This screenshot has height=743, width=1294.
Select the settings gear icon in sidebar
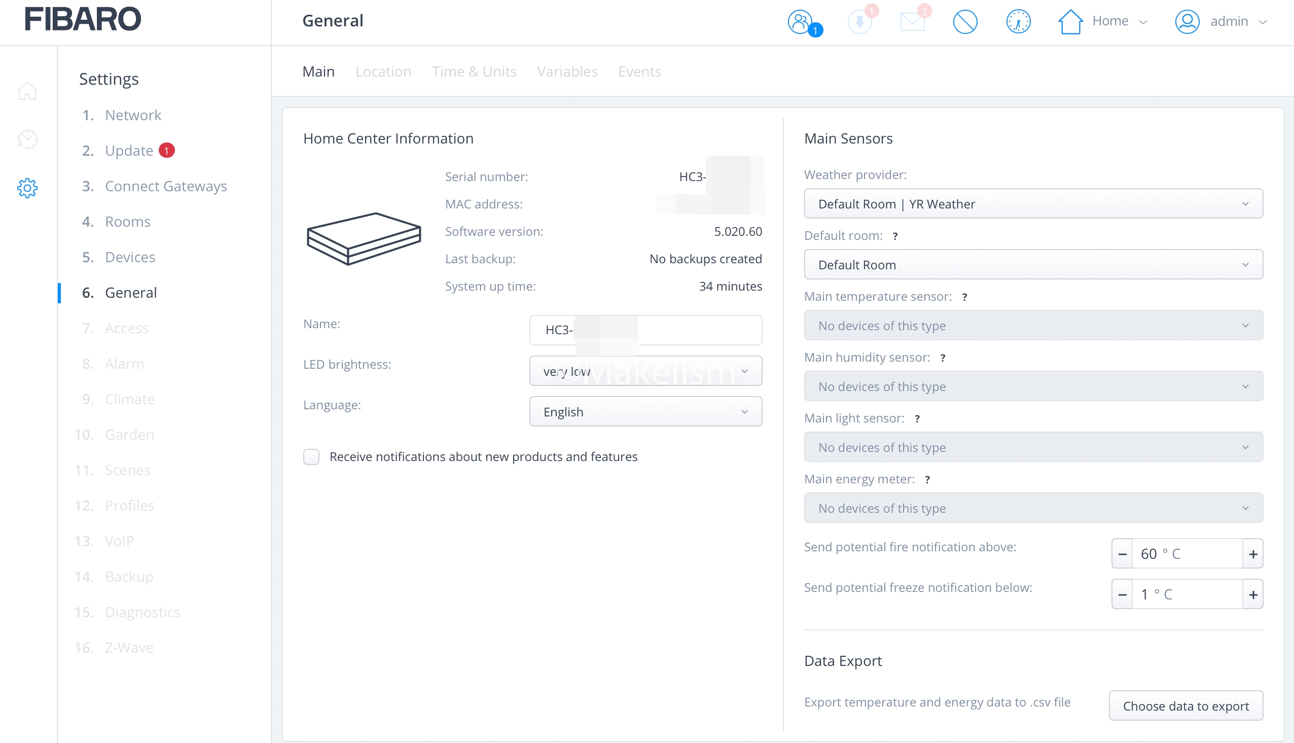[x=27, y=188]
